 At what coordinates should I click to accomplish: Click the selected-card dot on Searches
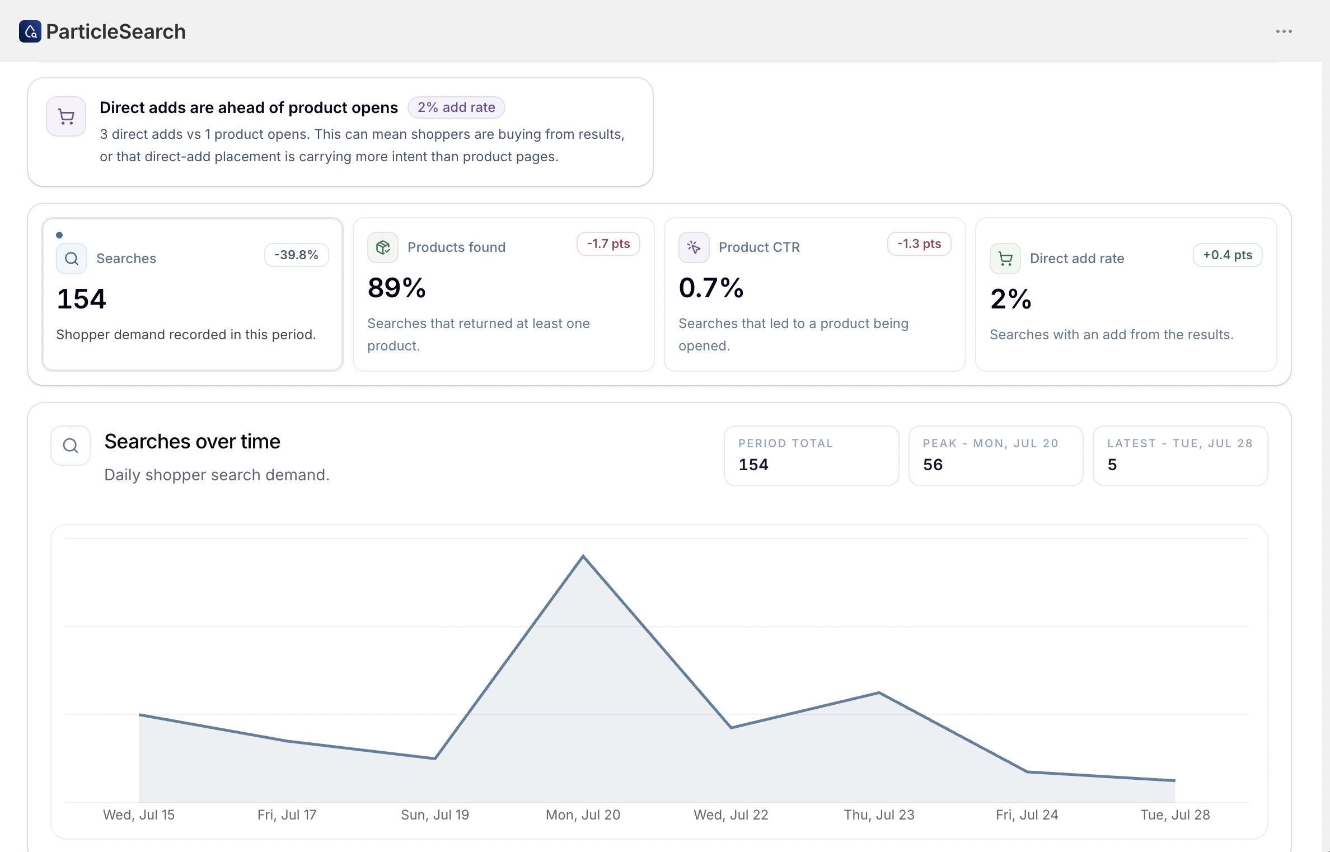coord(59,235)
